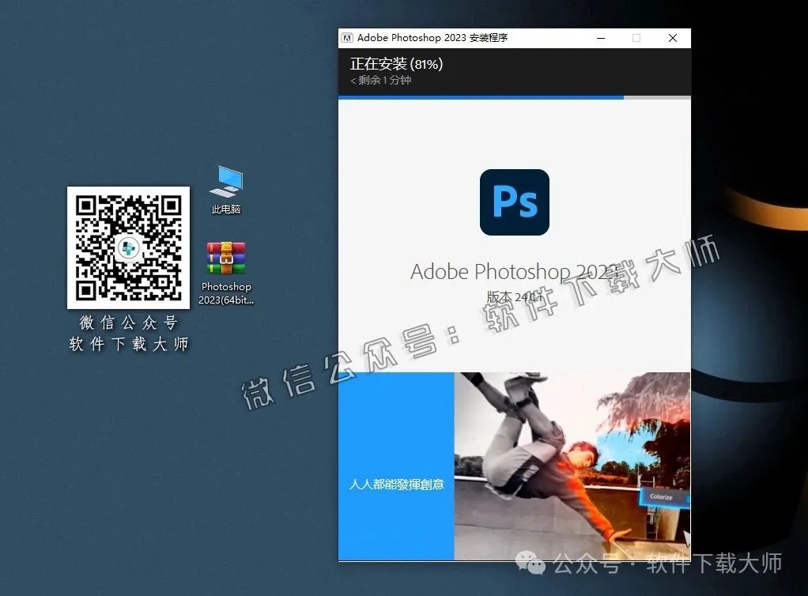This screenshot has width=808, height=596.
Task: Click the 正在安装 (81%) status text
Action: pyautogui.click(x=396, y=64)
